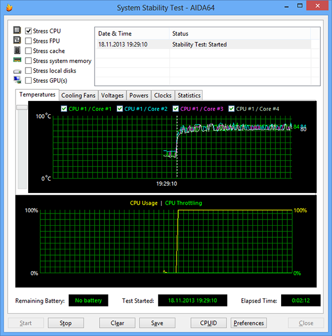
Task: Minimize the AIDA64 window
Action: [x=287, y=7]
